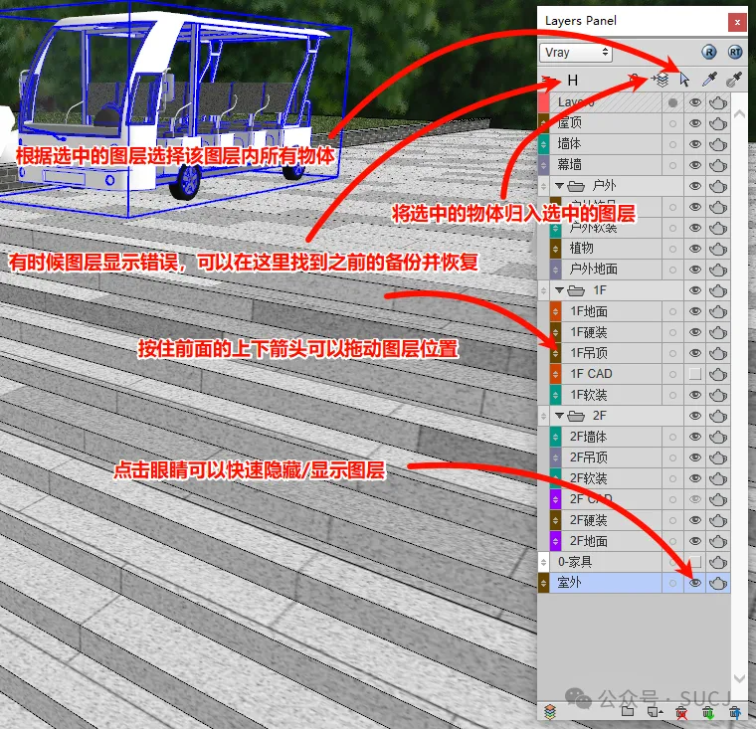Viewport: 756px width, 729px height.
Task: Collapse the 户外 layer group
Action: (x=559, y=186)
